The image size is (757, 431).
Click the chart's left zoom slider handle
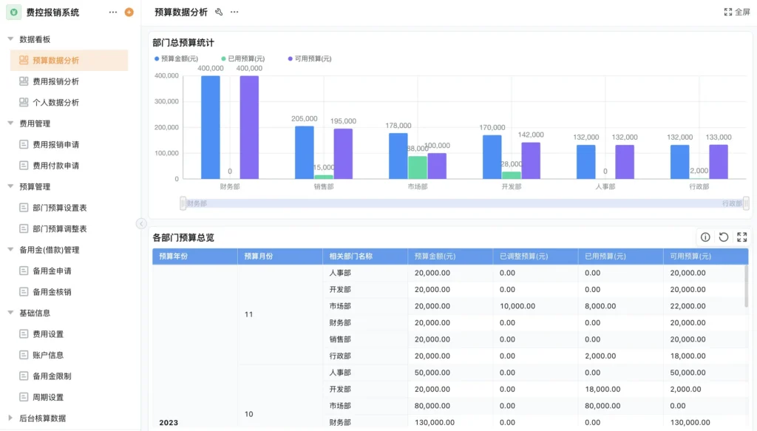pyautogui.click(x=183, y=203)
